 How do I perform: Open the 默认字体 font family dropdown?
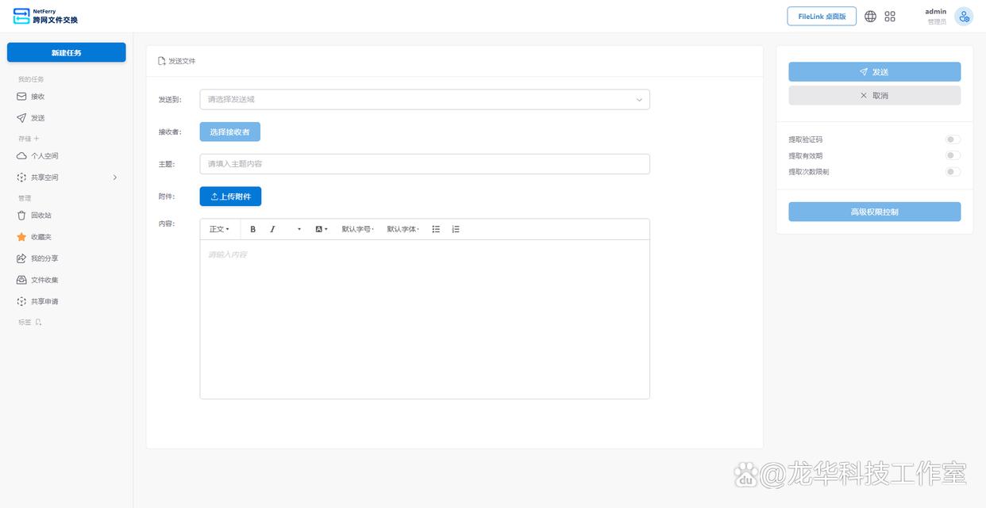(403, 229)
